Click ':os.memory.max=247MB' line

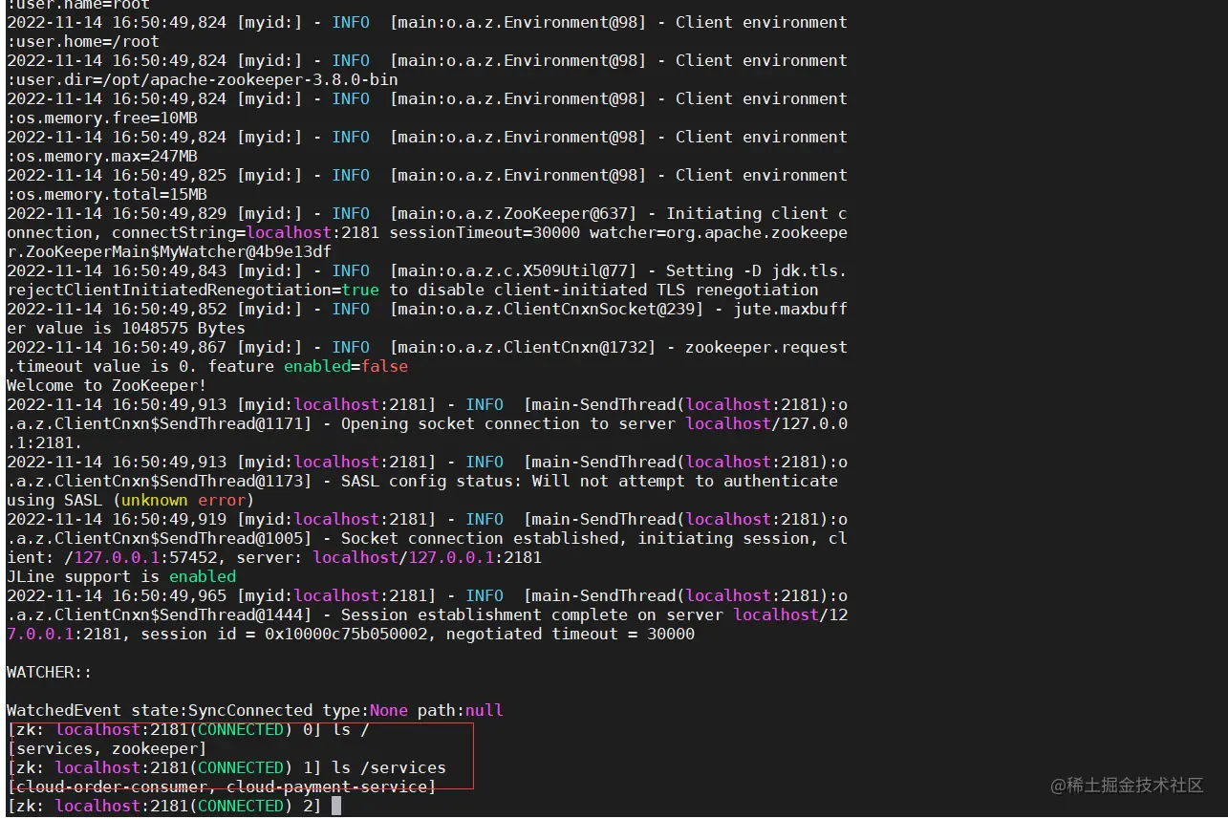(102, 156)
